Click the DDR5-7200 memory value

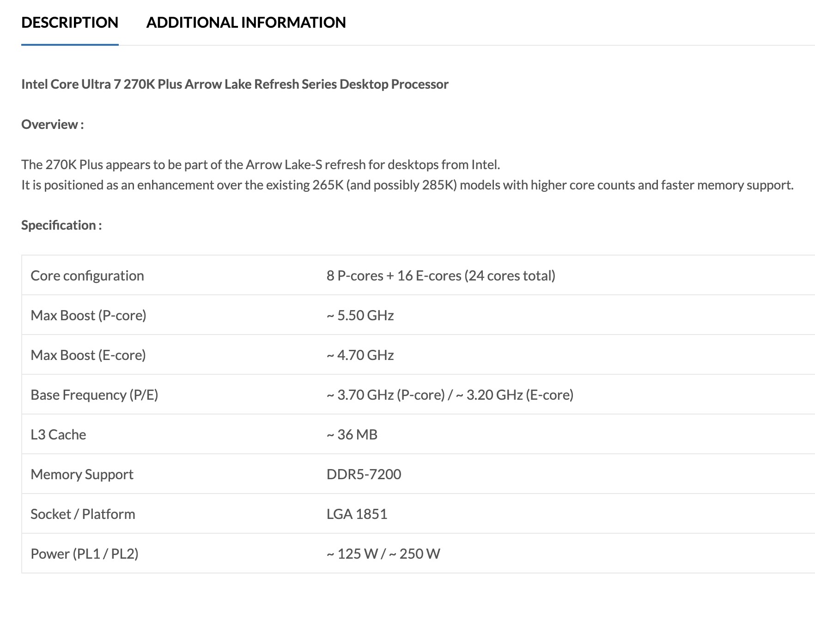click(364, 474)
